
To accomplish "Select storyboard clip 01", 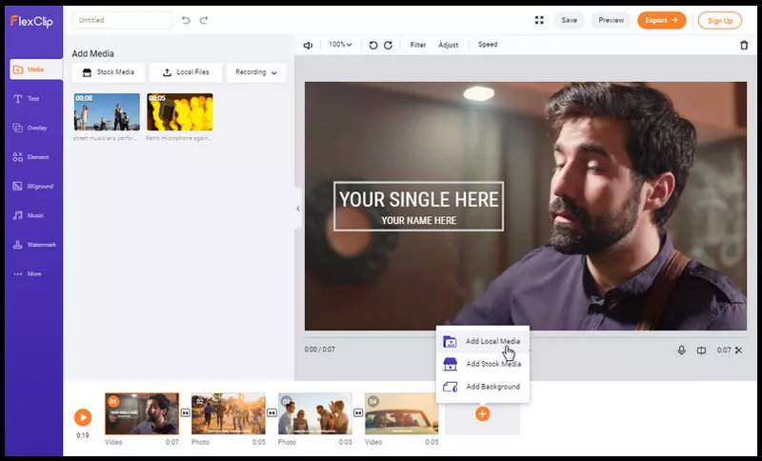I will (x=142, y=414).
